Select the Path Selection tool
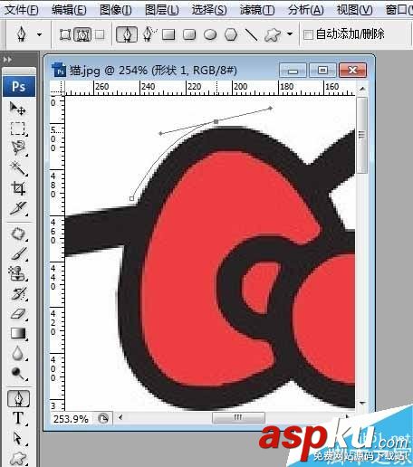 pos(18,438)
